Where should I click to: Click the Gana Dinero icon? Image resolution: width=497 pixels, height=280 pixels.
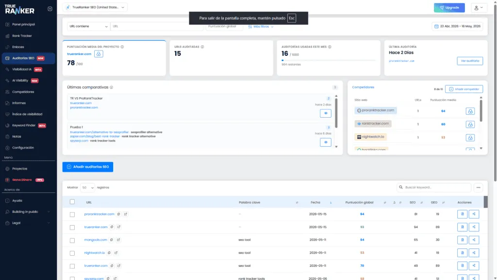pos(7,180)
